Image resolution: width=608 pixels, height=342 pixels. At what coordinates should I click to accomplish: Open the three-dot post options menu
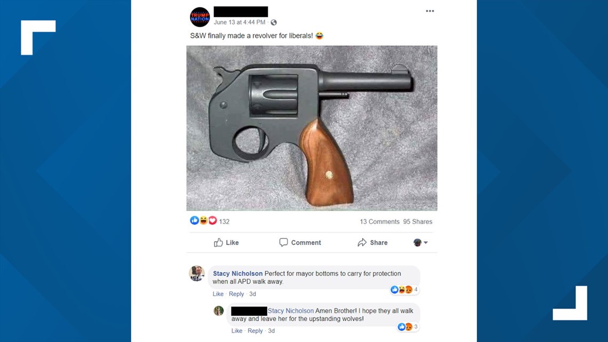(430, 11)
